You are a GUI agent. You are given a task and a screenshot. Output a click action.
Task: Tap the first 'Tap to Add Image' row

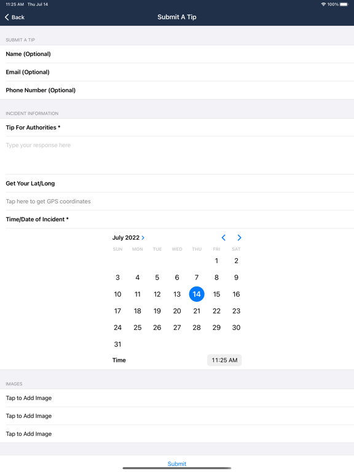click(177, 398)
